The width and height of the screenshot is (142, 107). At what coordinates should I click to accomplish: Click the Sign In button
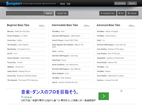pos(132,3)
